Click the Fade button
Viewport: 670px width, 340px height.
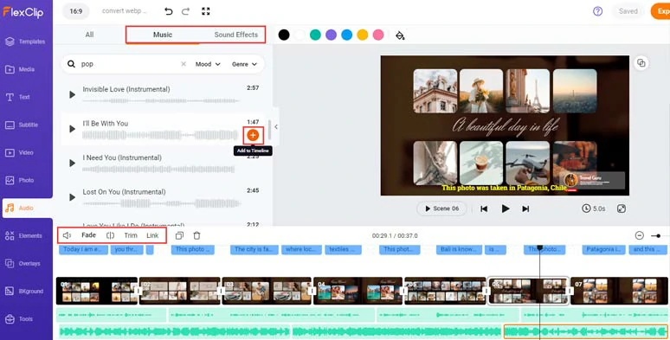(x=88, y=235)
